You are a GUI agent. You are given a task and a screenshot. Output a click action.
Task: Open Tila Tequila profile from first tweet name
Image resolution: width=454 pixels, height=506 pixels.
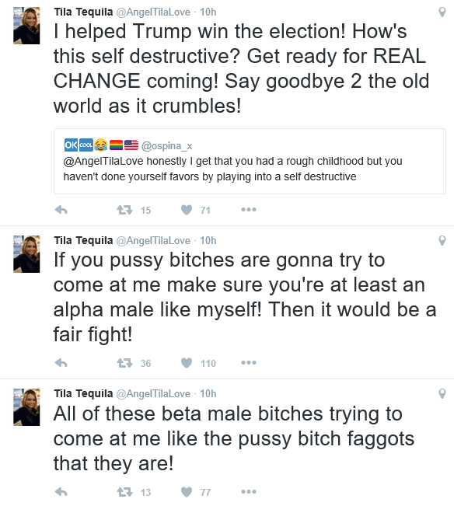point(83,12)
